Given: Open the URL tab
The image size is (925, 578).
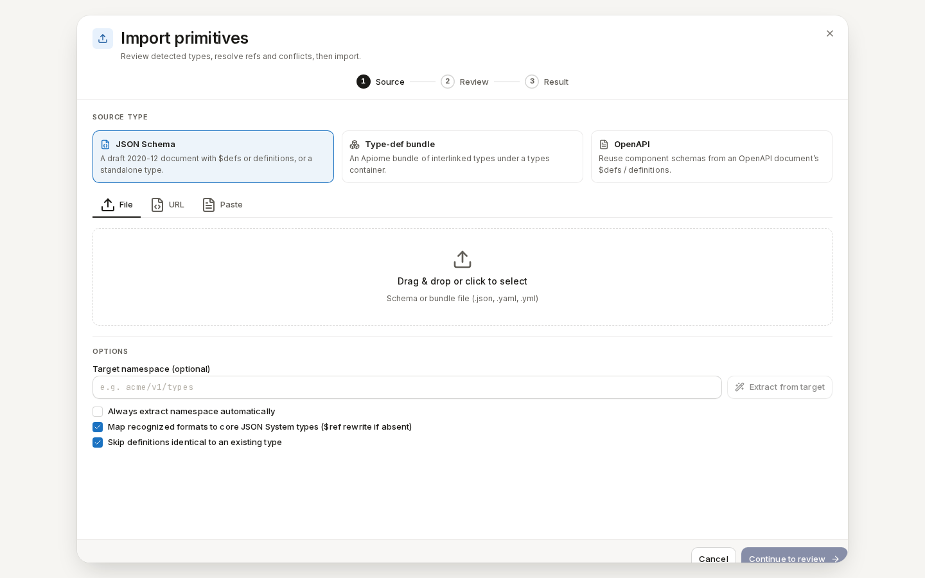Looking at the screenshot, I should pos(167,205).
